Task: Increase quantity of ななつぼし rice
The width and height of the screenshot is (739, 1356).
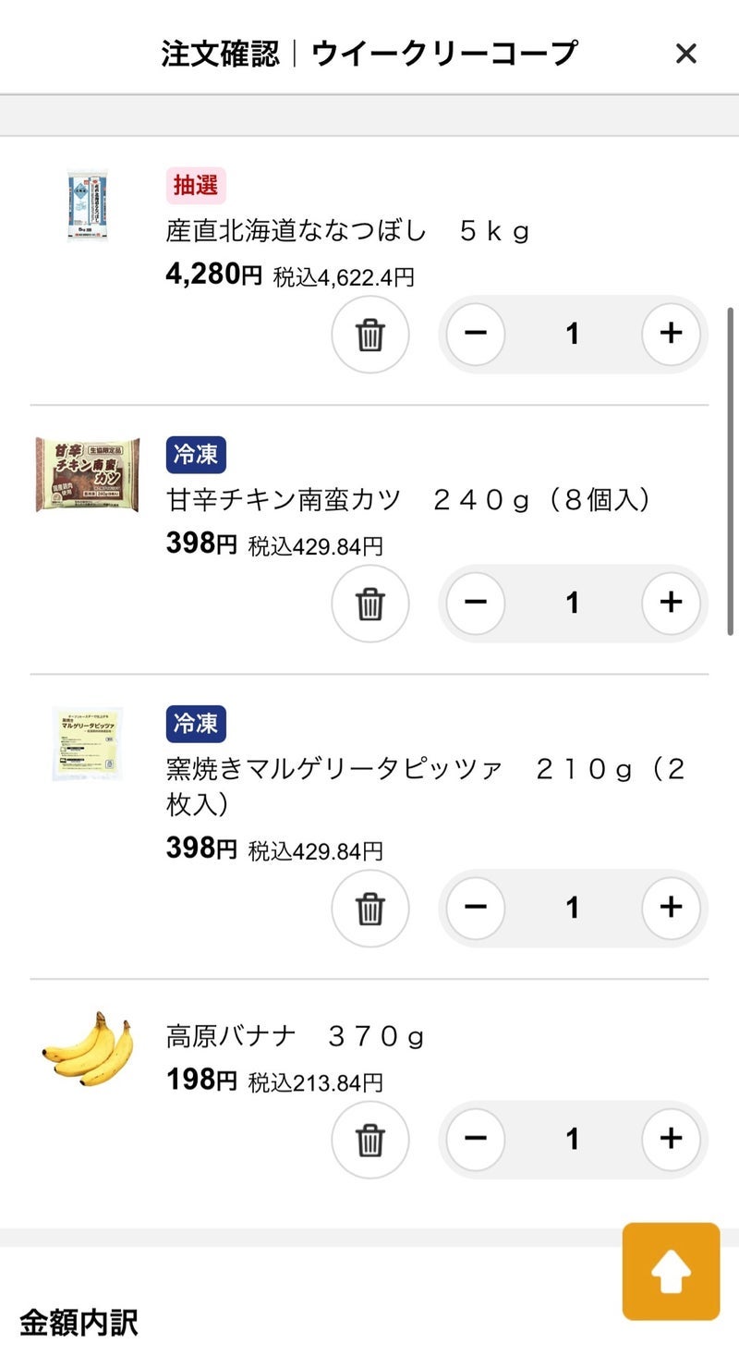Action: pos(671,334)
